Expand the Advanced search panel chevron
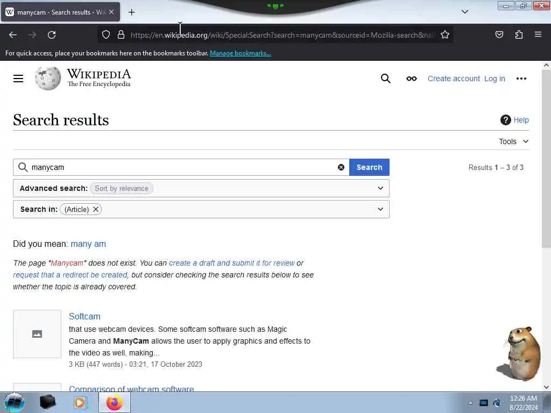The image size is (551, 413). [380, 188]
